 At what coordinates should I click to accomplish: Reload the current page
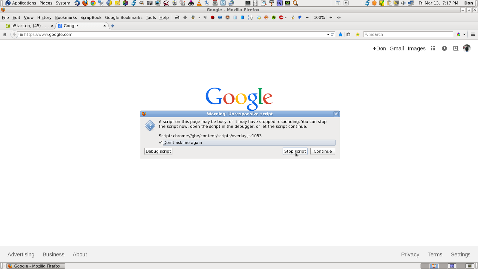point(332,34)
